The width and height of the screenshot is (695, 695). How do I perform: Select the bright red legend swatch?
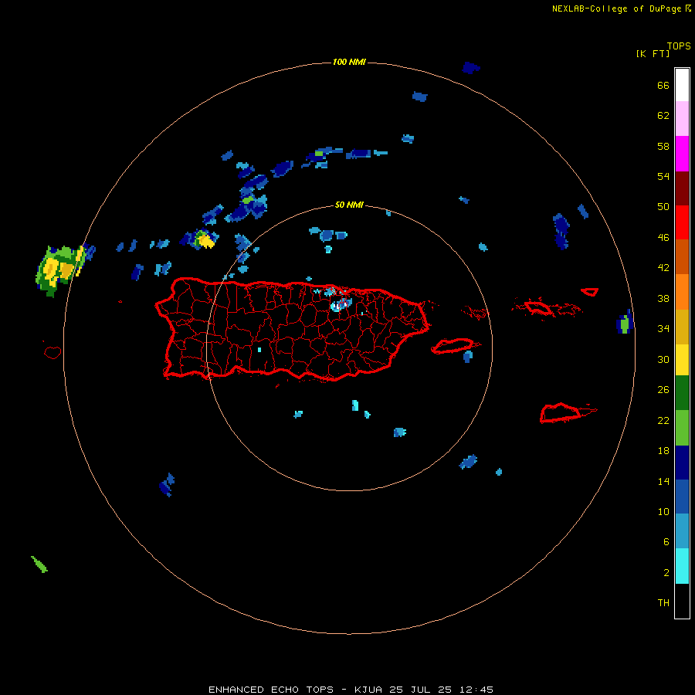click(682, 222)
